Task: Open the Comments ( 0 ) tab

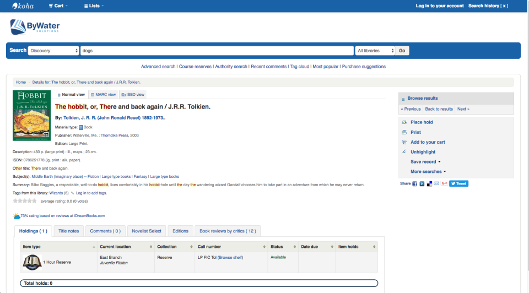Action: point(105,231)
